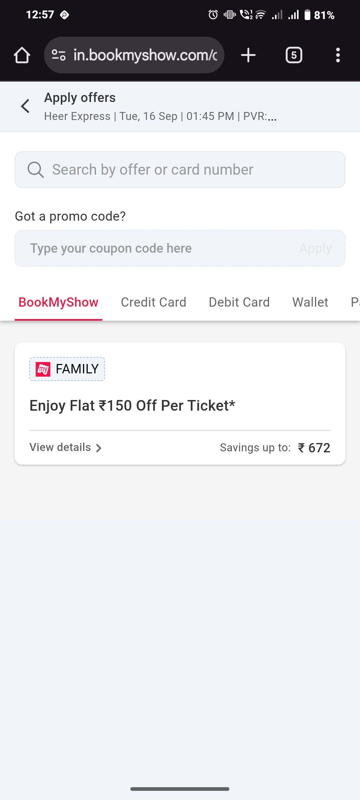Switch to the Debit Card tab
360x800 pixels.
pos(239,302)
